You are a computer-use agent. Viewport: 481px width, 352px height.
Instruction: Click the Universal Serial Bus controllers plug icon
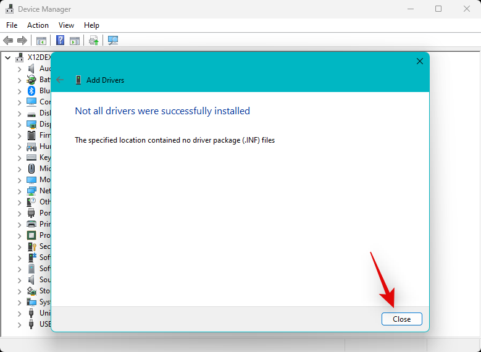31,313
